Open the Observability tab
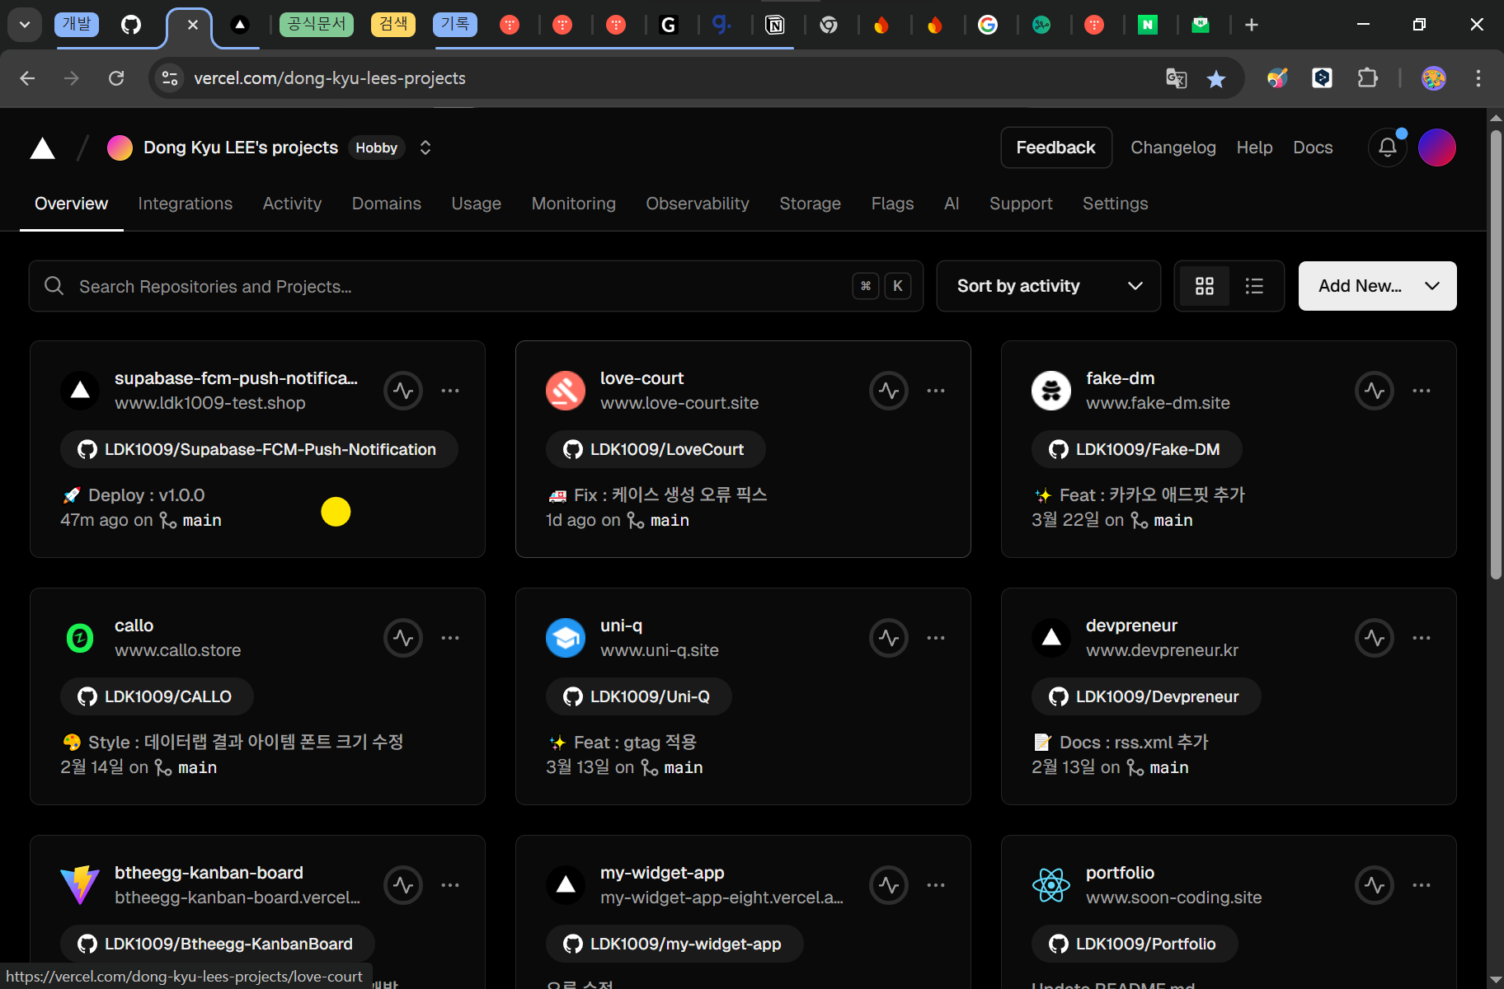The image size is (1504, 989). click(x=698, y=204)
